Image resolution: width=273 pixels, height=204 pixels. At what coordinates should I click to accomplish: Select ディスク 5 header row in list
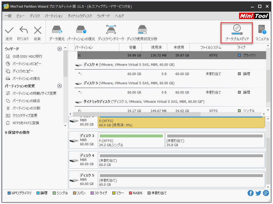pyautogui.click(x=170, y=83)
